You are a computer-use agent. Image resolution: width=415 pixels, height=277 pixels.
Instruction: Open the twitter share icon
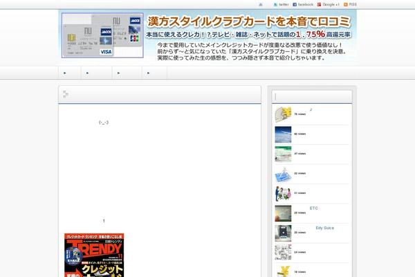[275, 5]
